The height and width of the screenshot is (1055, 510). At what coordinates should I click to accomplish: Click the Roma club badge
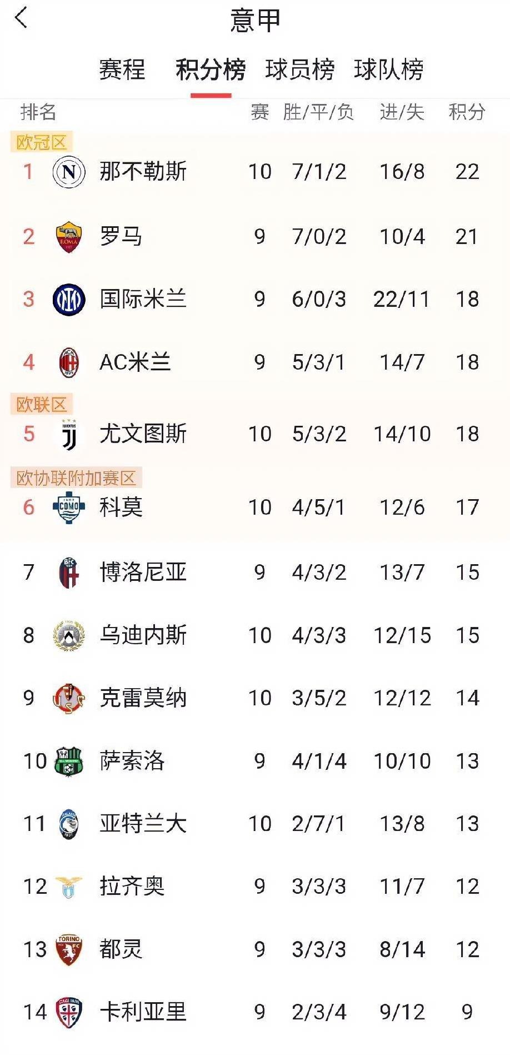(x=68, y=236)
